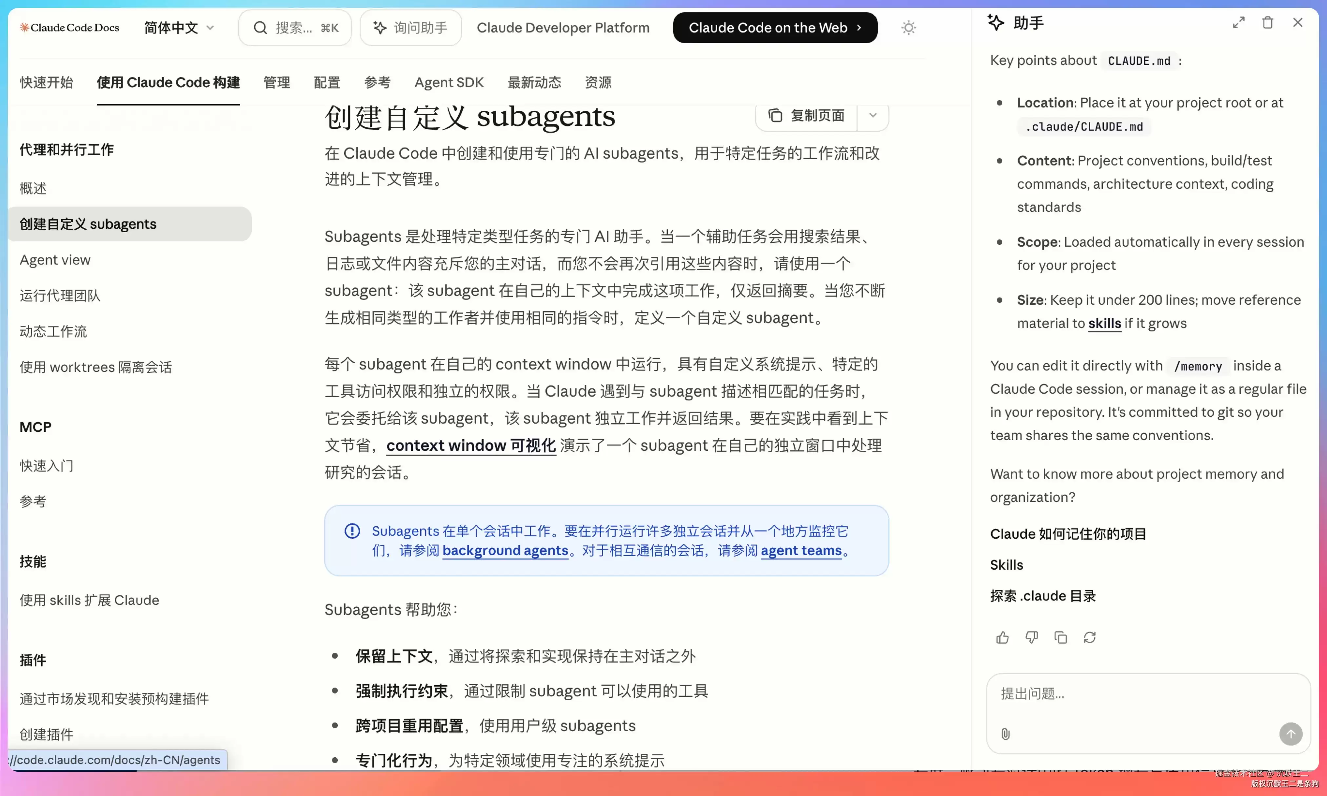Screen dimensions: 1327x796
Task: Open the Skills suggested link
Action: tap(1006, 565)
